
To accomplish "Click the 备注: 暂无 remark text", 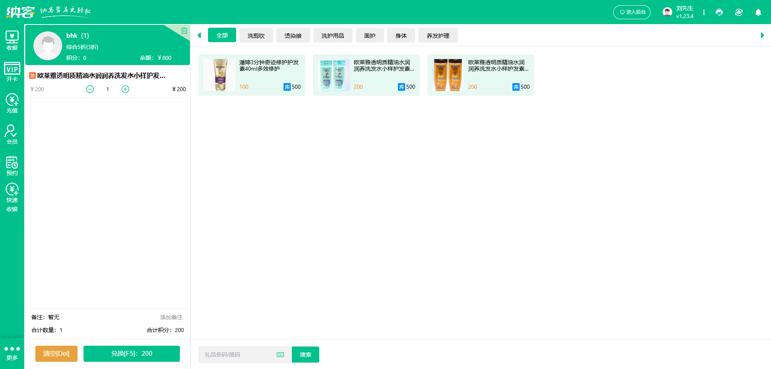I will point(45,317).
